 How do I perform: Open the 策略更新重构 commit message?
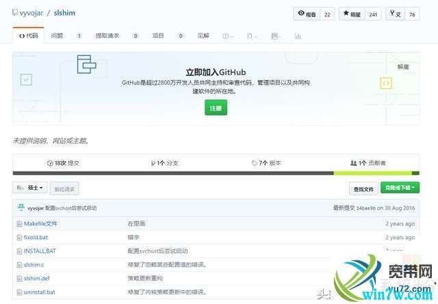tap(145, 278)
